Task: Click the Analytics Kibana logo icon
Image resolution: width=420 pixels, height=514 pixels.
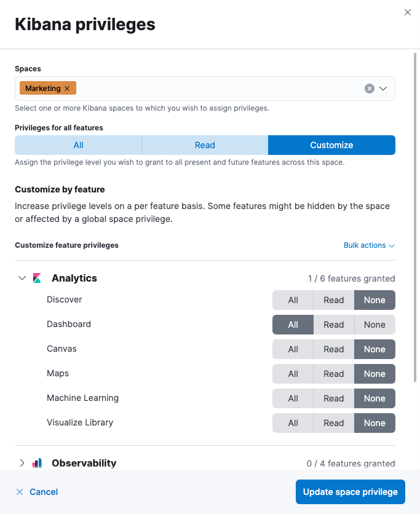Action: [38, 278]
